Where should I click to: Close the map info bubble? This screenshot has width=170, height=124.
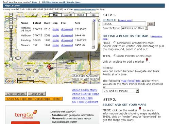coord(94,20)
